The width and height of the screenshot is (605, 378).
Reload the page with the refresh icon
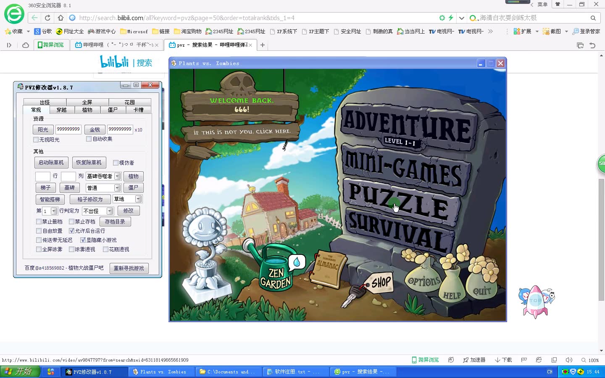coord(47,18)
